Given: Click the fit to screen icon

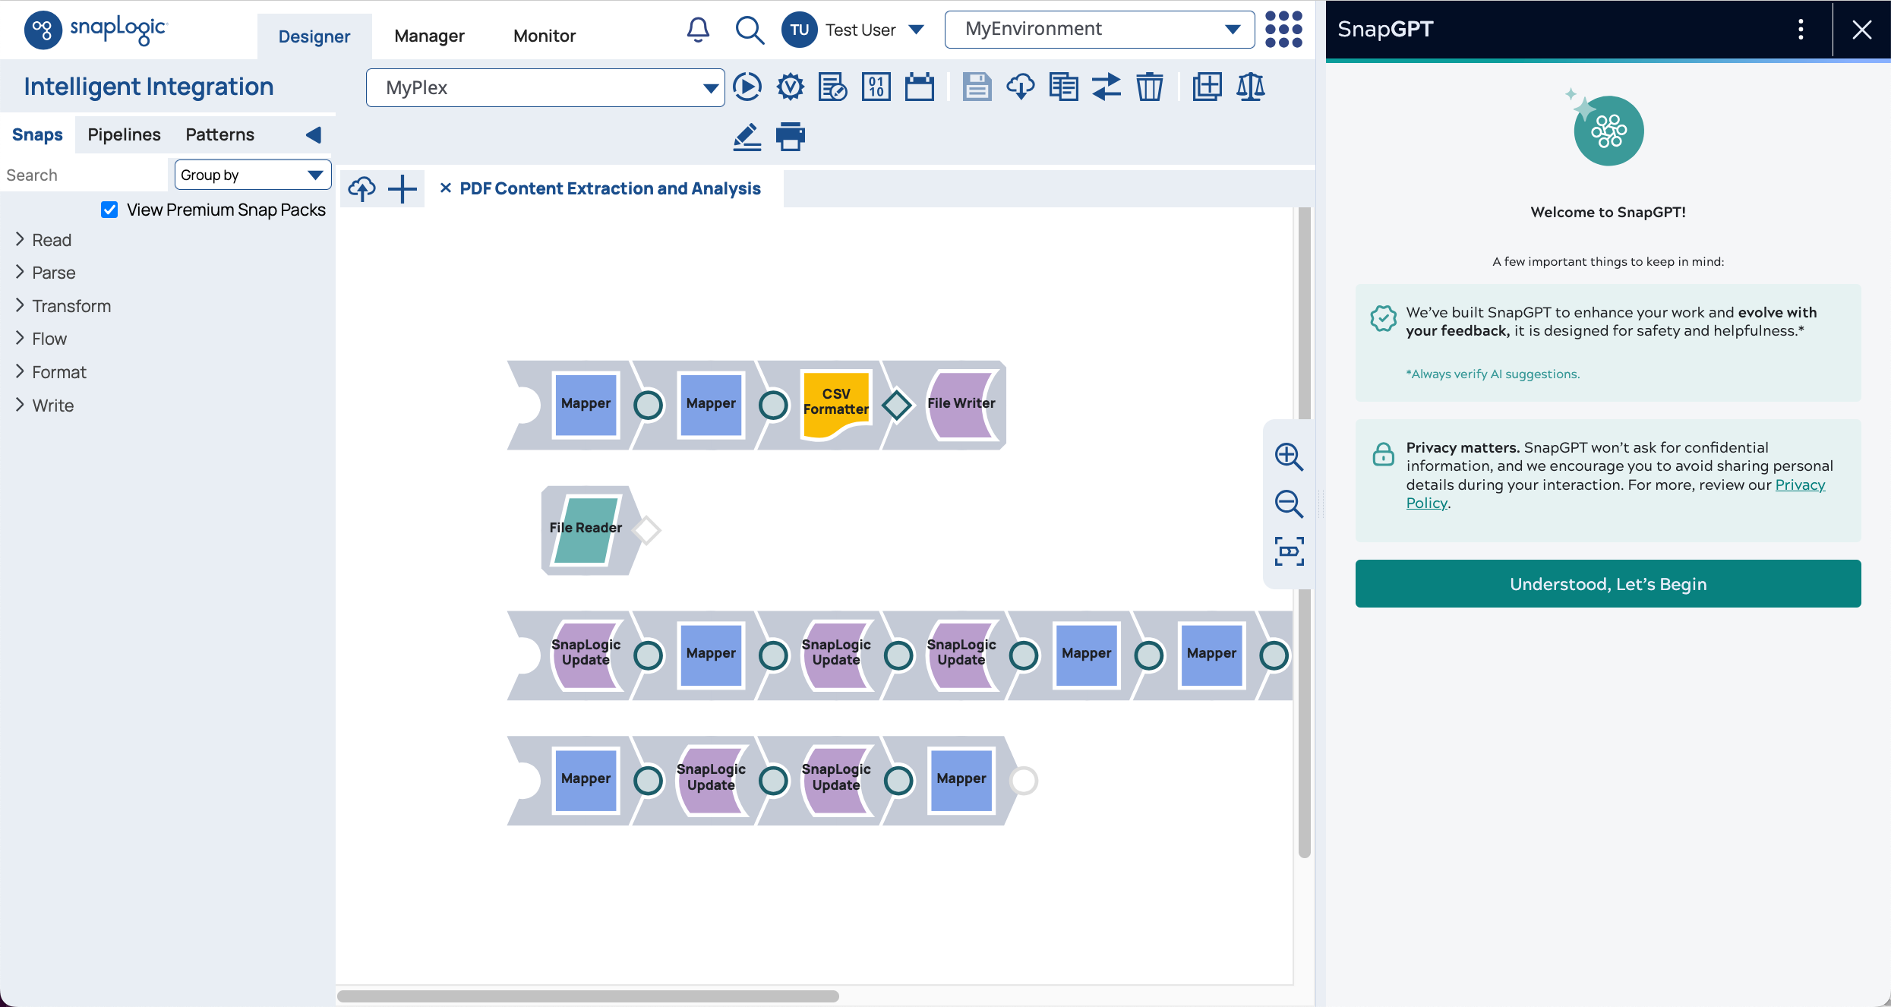Looking at the screenshot, I should [1288, 551].
